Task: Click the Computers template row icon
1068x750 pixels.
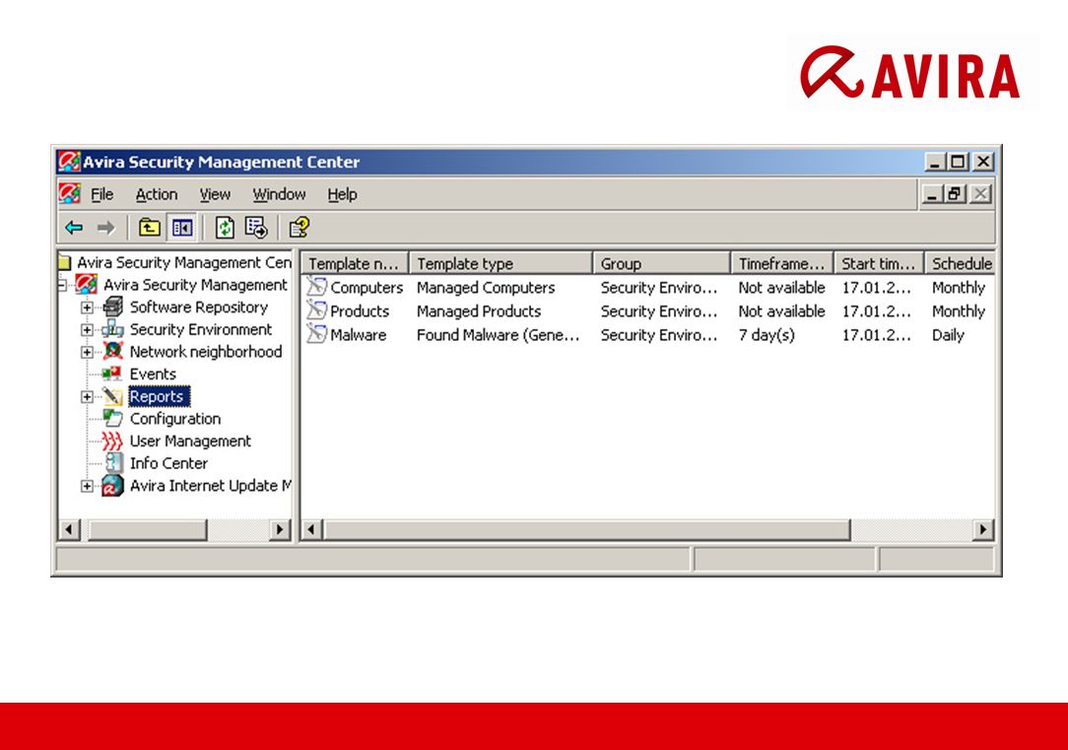Action: pyautogui.click(x=316, y=287)
